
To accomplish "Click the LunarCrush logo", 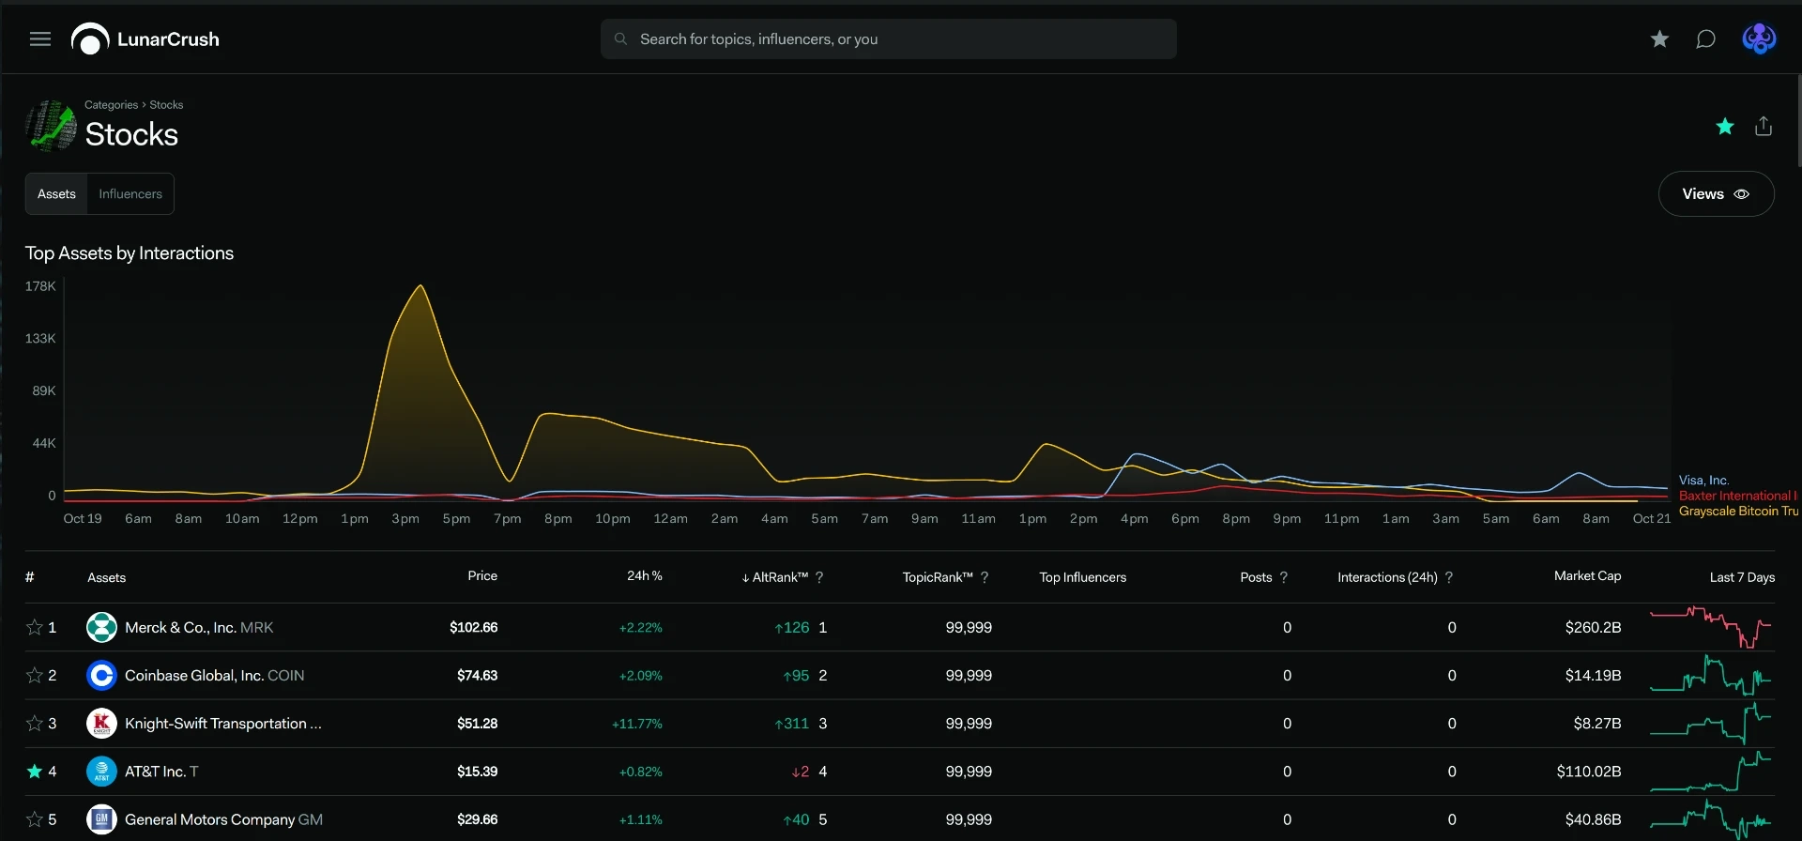I will pyautogui.click(x=145, y=39).
